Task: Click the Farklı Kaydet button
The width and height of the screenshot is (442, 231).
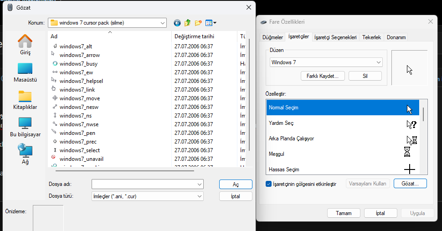Action: click(323, 76)
